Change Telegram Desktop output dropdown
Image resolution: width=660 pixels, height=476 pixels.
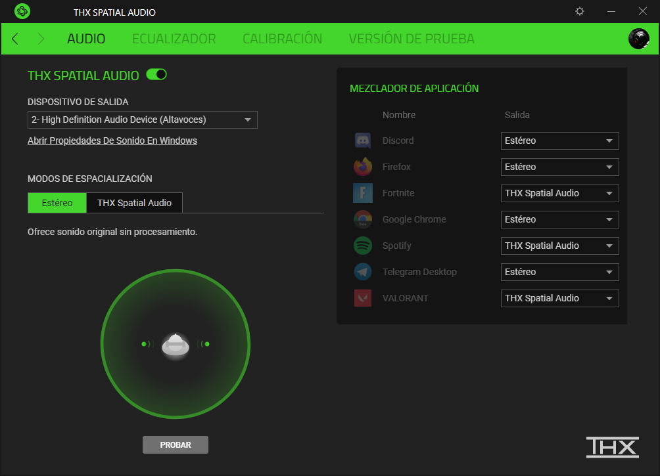coord(560,272)
